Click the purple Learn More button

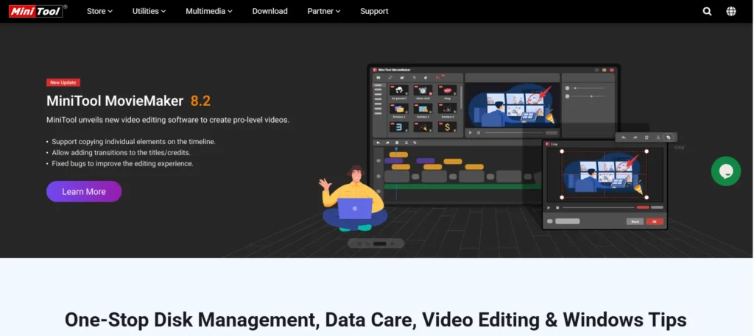click(x=84, y=191)
